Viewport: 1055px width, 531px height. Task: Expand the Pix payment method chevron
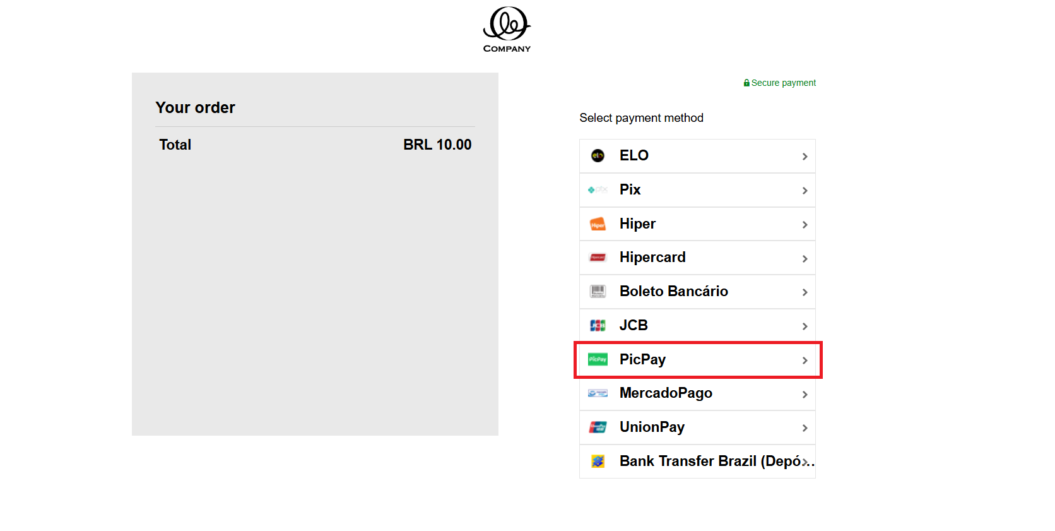(x=805, y=190)
